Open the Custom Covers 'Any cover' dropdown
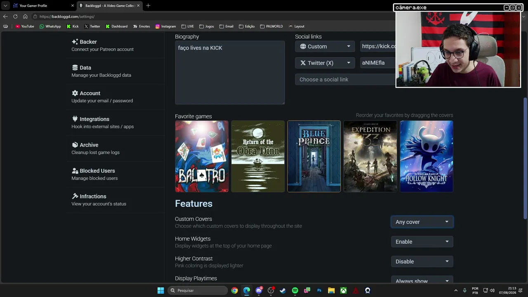The height and width of the screenshot is (297, 528). pos(422,222)
